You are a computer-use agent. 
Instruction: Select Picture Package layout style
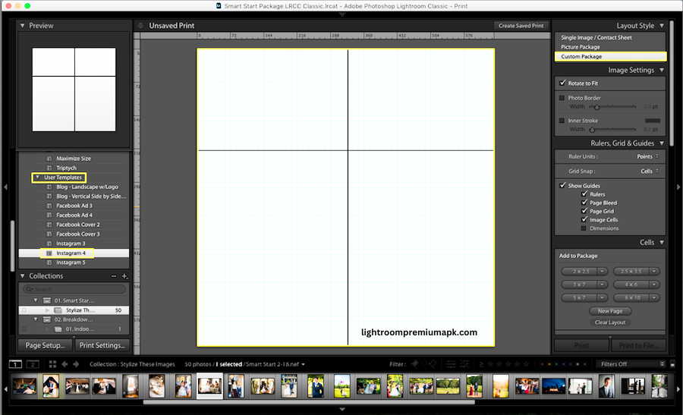tap(610, 47)
